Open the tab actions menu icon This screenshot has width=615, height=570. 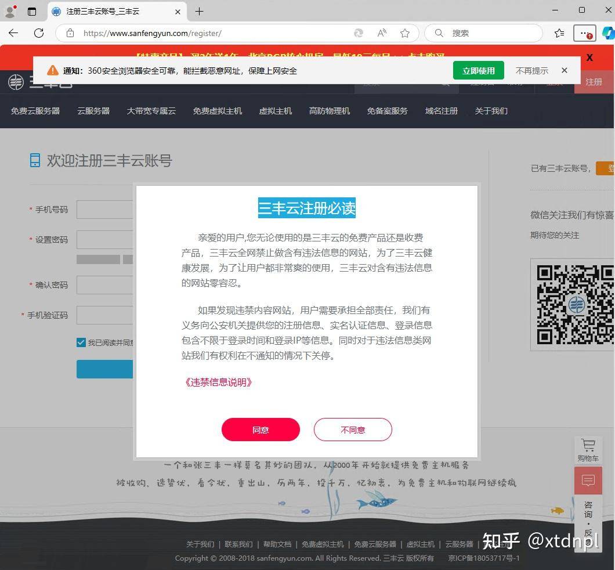32,12
